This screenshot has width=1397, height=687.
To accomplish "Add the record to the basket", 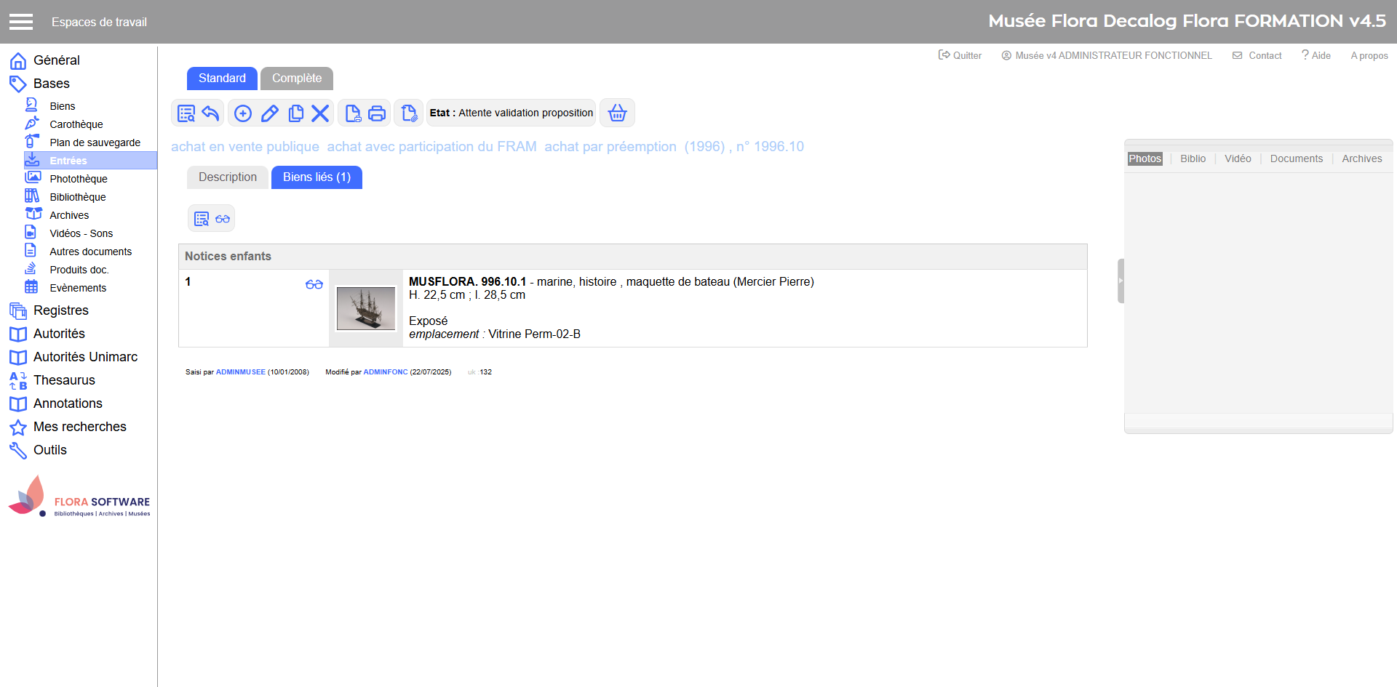I will pyautogui.click(x=617, y=113).
